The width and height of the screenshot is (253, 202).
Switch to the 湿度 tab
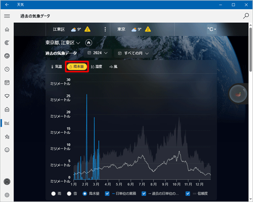click(97, 67)
